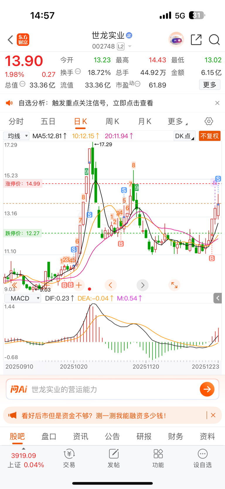Move chart left with the chevron
The image size is (225, 489).
point(110,285)
